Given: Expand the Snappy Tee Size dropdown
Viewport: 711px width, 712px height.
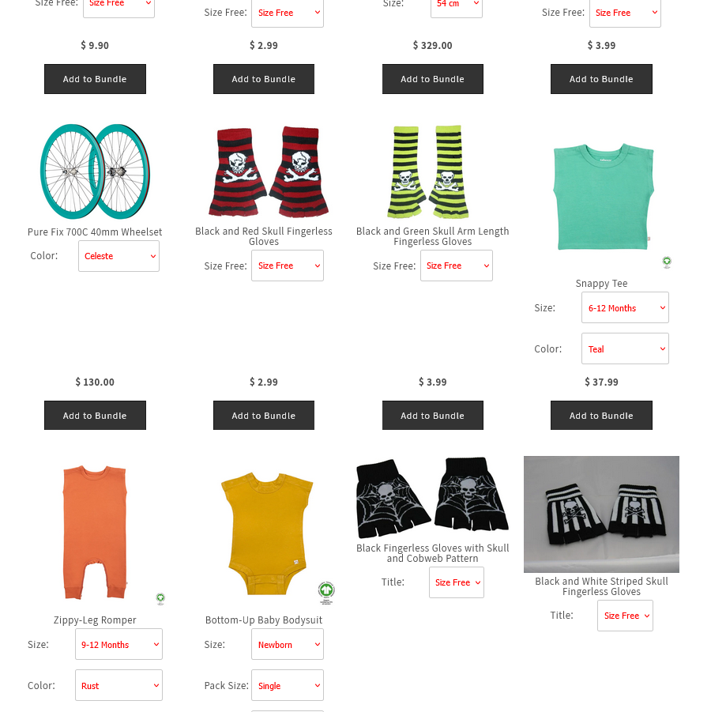Looking at the screenshot, I should click(x=625, y=308).
